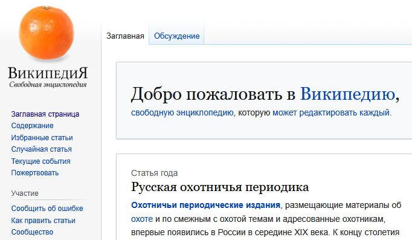
Task: Open свободную энциклопедию link
Action: [x=182, y=112]
